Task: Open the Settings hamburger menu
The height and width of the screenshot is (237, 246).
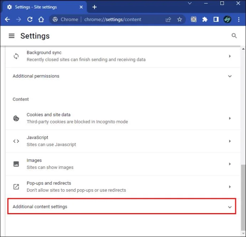Action: pos(11,36)
